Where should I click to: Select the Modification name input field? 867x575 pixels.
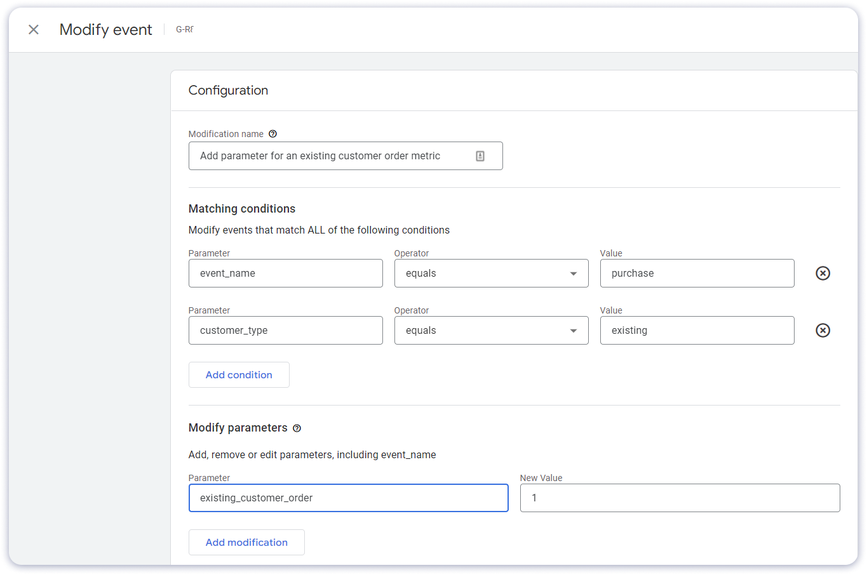[x=330, y=155]
